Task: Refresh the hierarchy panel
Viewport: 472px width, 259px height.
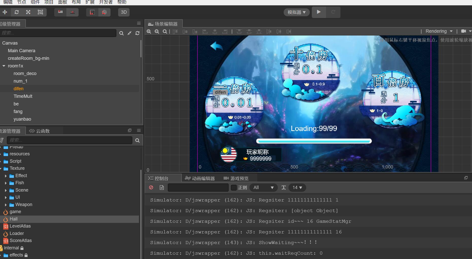Action: [138, 33]
